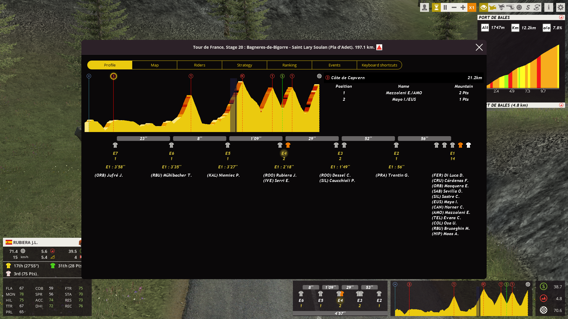Click Mayo I./EUS in mountain ranking
The image size is (568, 319).
click(404, 99)
